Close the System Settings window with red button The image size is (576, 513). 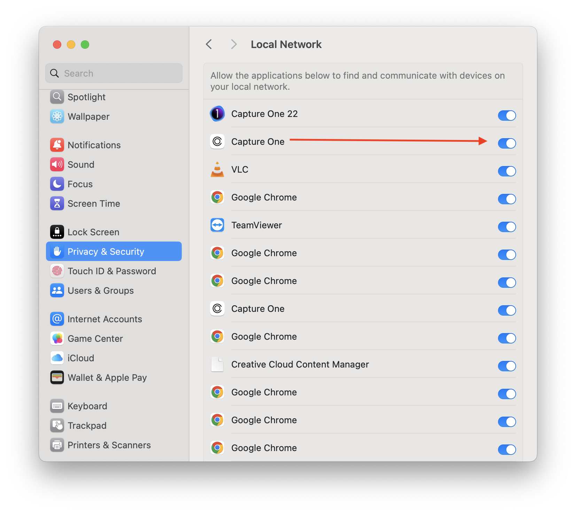click(57, 45)
